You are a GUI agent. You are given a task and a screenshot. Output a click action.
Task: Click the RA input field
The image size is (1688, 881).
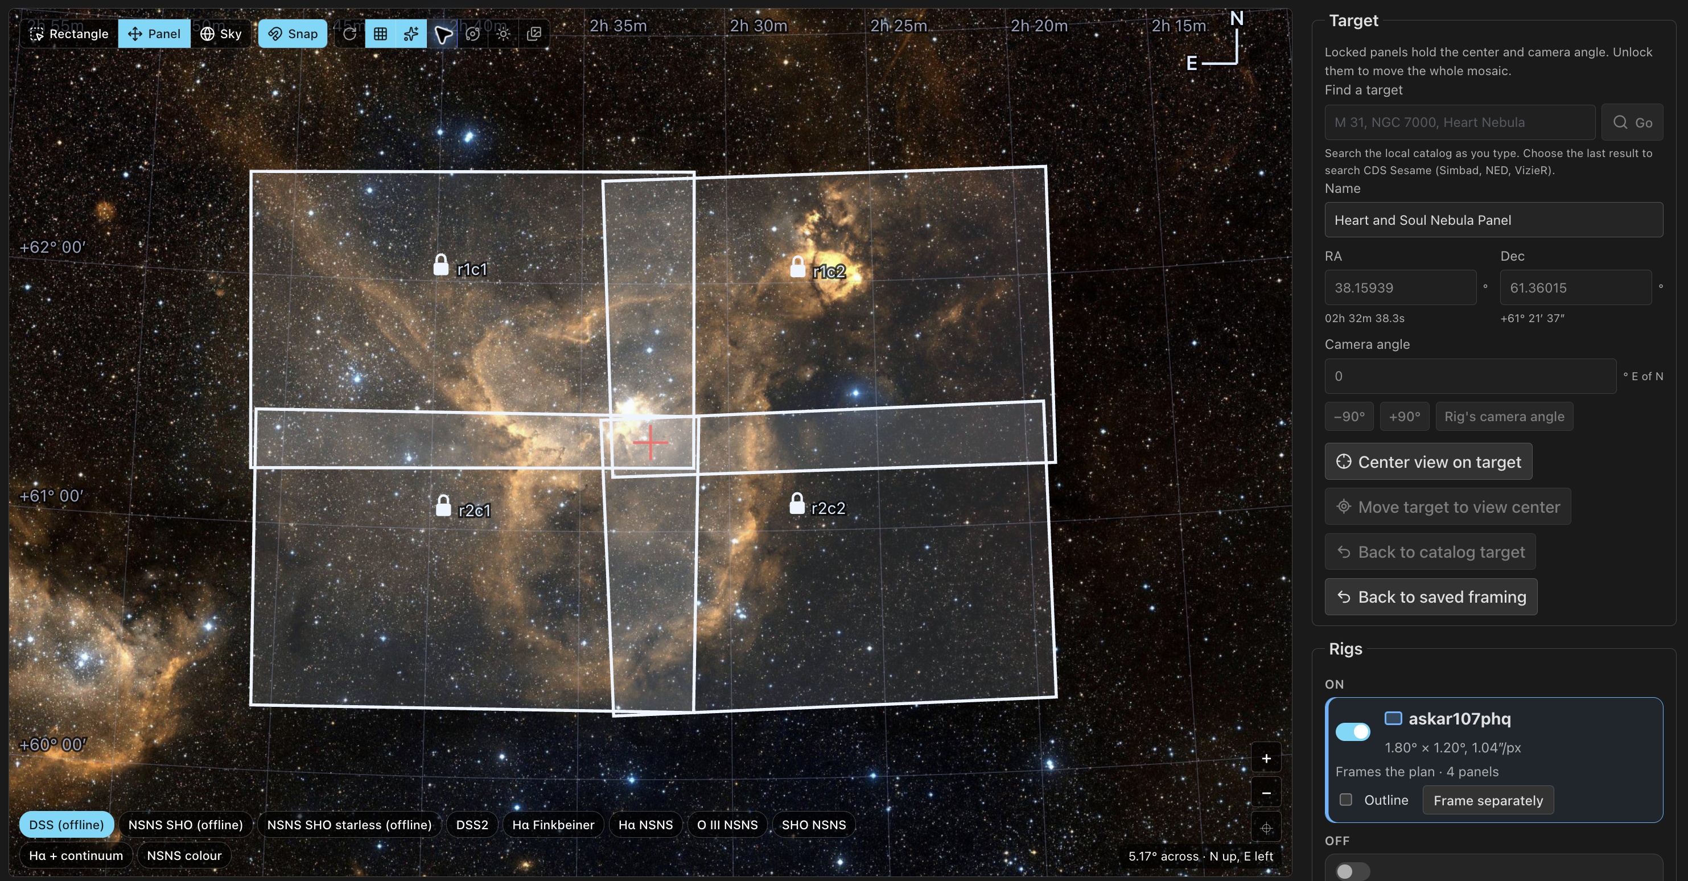click(x=1401, y=287)
